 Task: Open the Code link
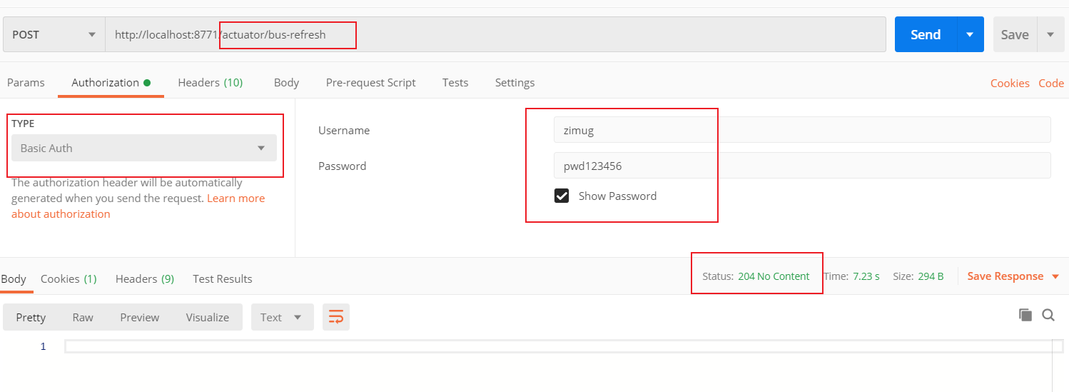(1051, 83)
